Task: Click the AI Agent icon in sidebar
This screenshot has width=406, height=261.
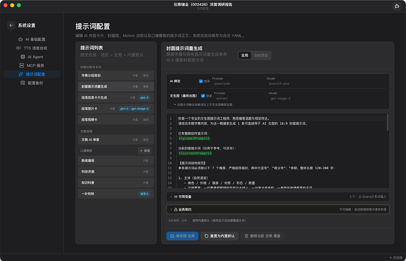Action: (x=23, y=57)
